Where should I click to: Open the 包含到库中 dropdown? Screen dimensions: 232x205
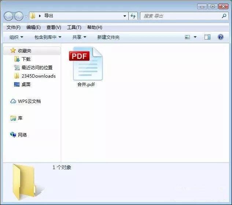pyautogui.click(x=48, y=37)
